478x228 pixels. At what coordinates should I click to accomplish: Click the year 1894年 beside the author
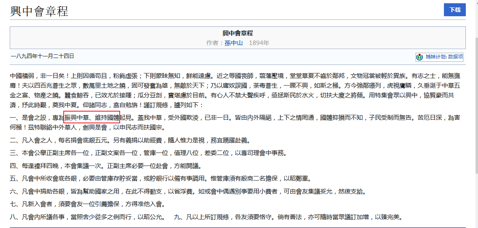click(x=259, y=43)
